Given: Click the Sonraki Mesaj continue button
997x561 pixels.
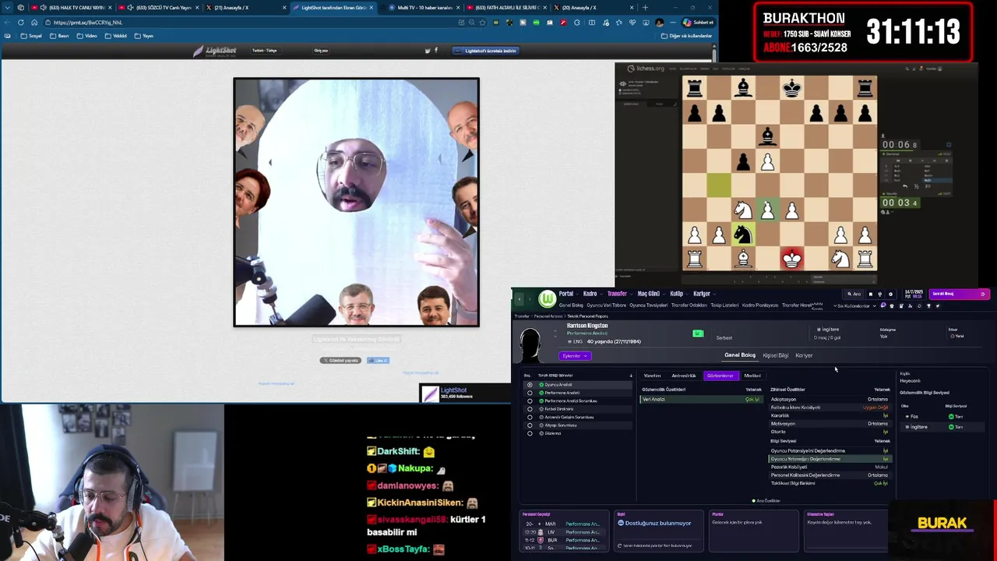Looking at the screenshot, I should [959, 294].
